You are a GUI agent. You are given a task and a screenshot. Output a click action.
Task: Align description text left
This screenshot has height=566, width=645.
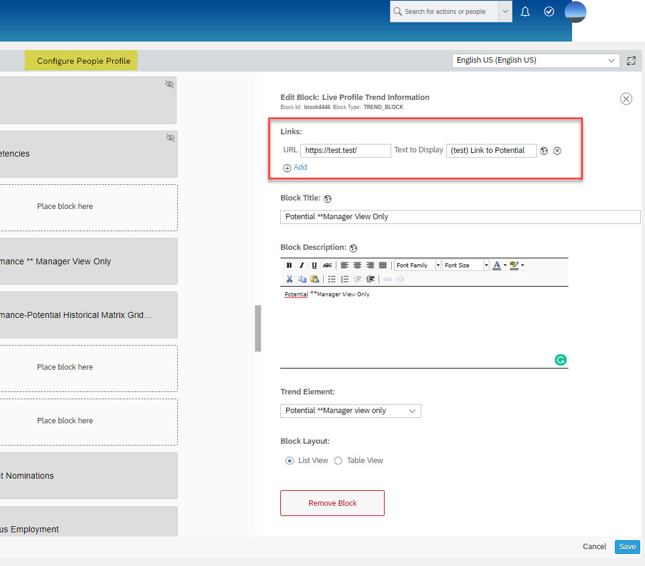point(345,266)
